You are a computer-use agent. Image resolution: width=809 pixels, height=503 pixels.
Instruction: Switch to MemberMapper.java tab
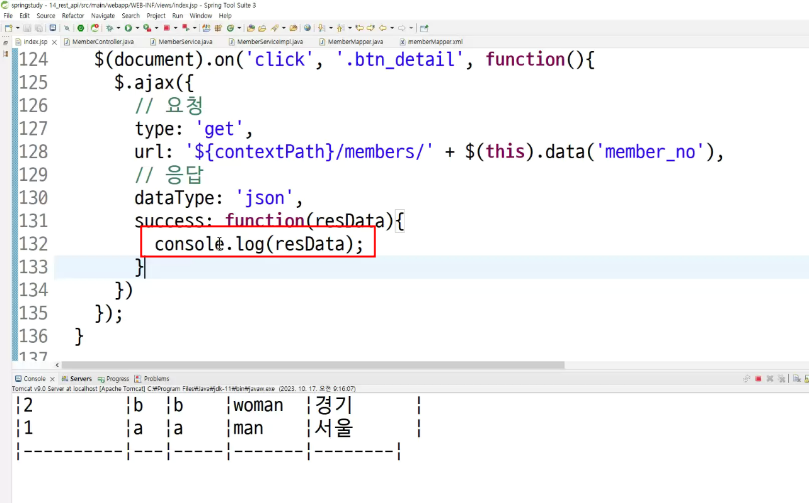click(351, 42)
